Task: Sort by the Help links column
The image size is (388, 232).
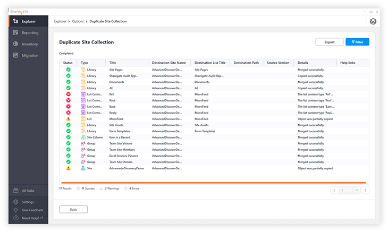Action: (352, 63)
